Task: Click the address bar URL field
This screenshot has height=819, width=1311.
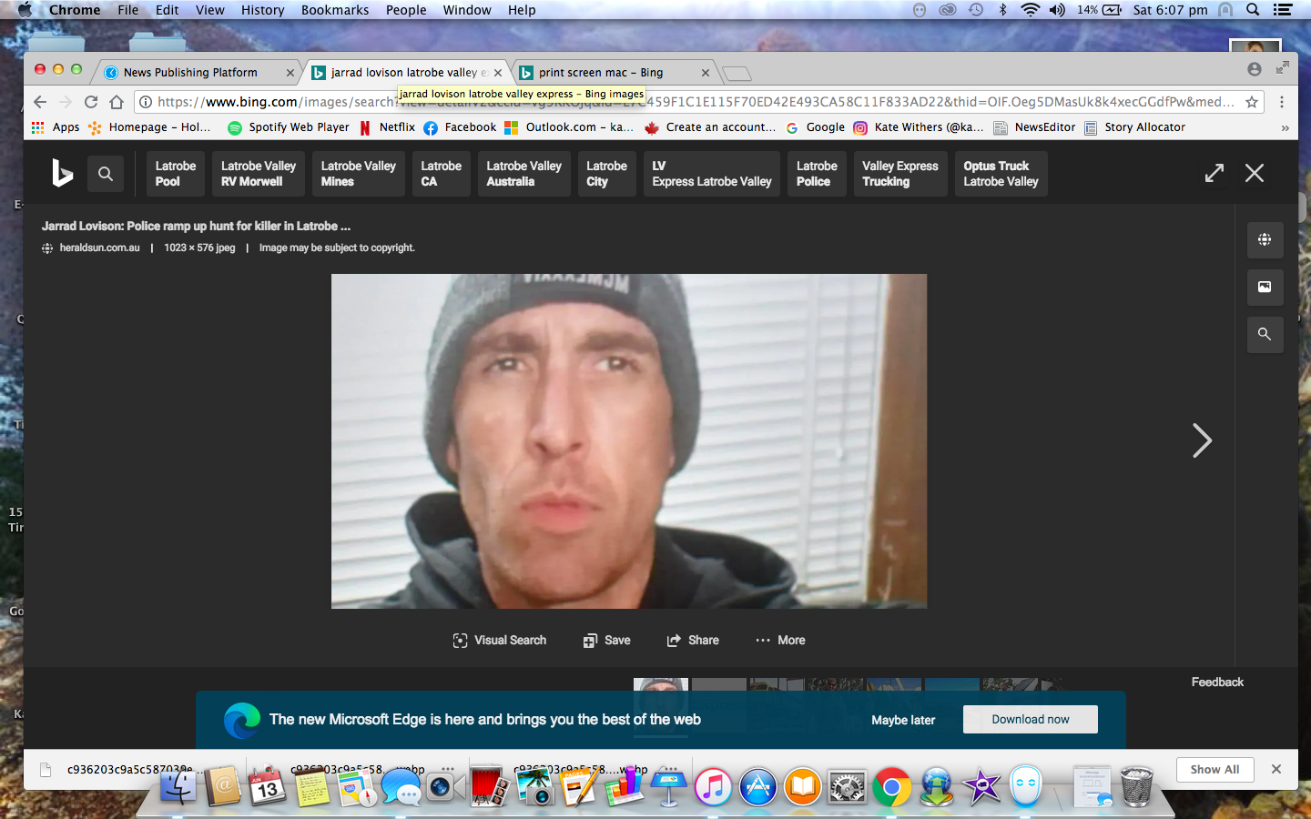Action: tap(696, 102)
